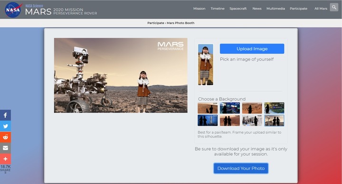The image size is (342, 184).
Task: Open more sharing options plus icon
Action: coord(5,159)
